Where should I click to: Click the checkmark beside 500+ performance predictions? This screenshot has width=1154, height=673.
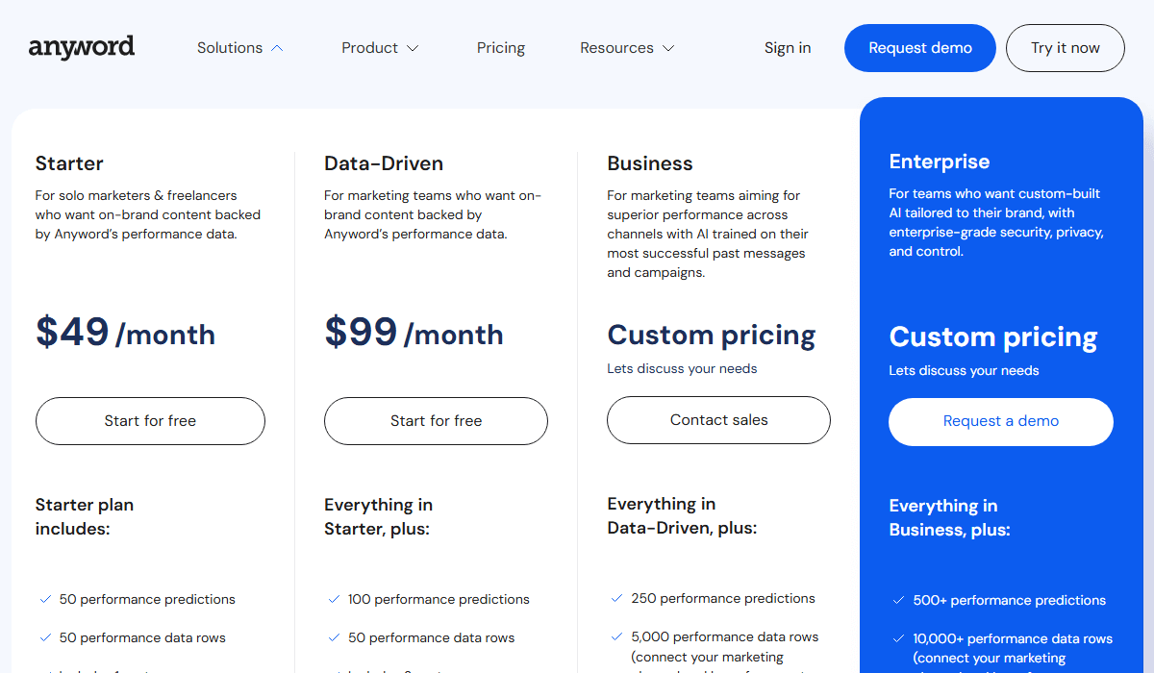899,600
